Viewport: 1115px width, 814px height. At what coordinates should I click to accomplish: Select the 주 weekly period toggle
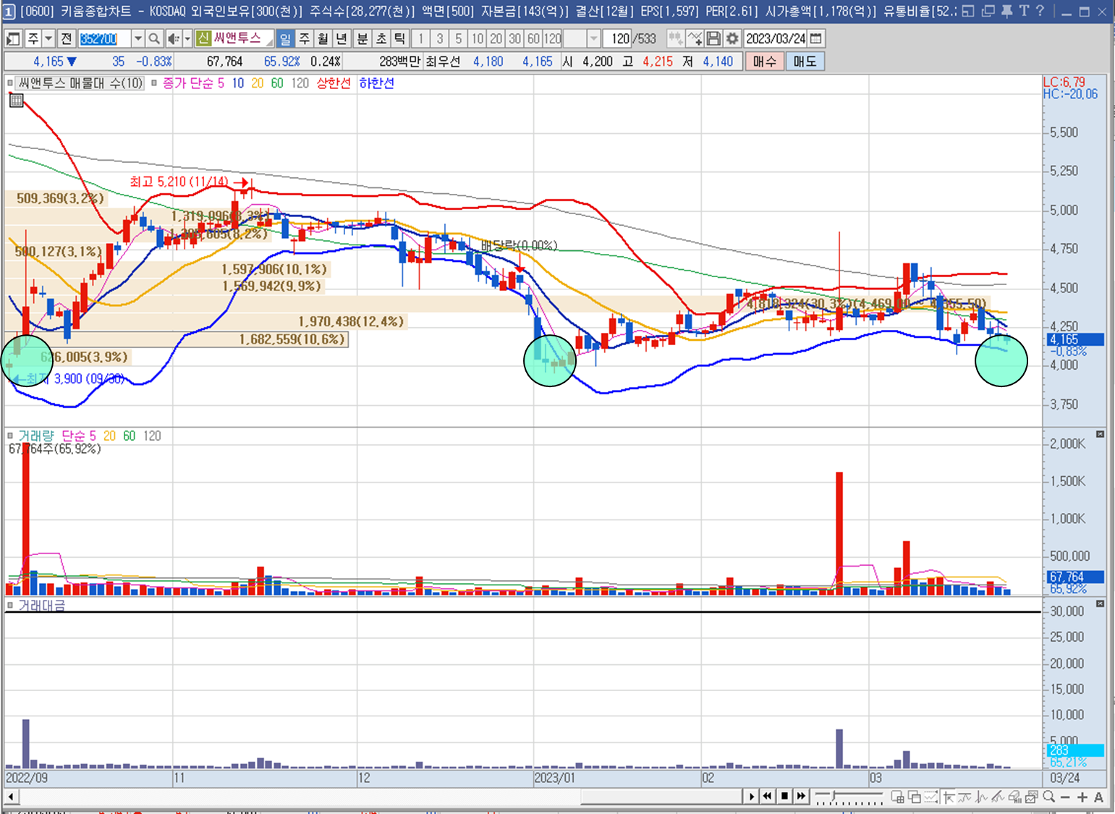[x=305, y=39]
